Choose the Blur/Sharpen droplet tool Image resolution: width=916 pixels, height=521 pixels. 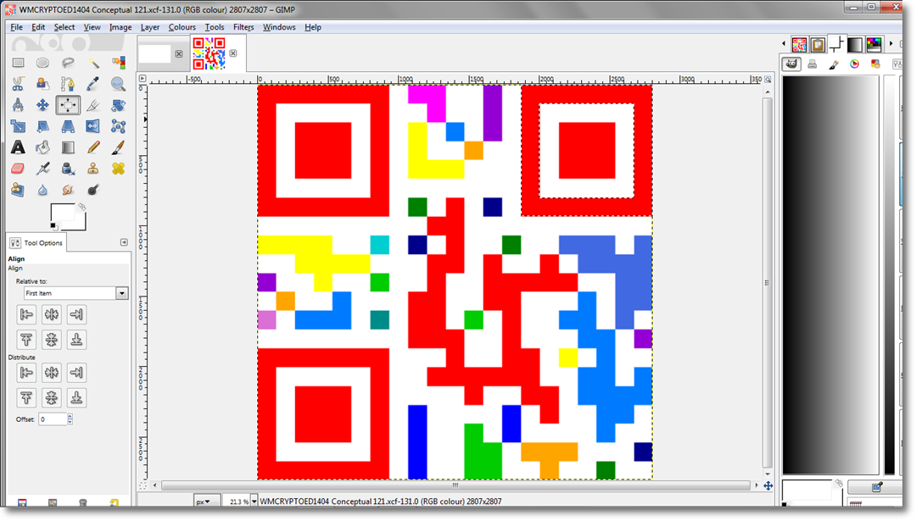click(x=42, y=190)
